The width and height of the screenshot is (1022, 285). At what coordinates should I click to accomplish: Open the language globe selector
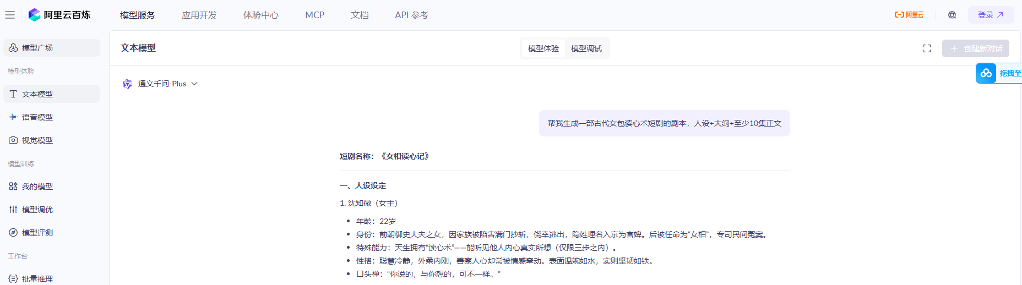coord(952,15)
